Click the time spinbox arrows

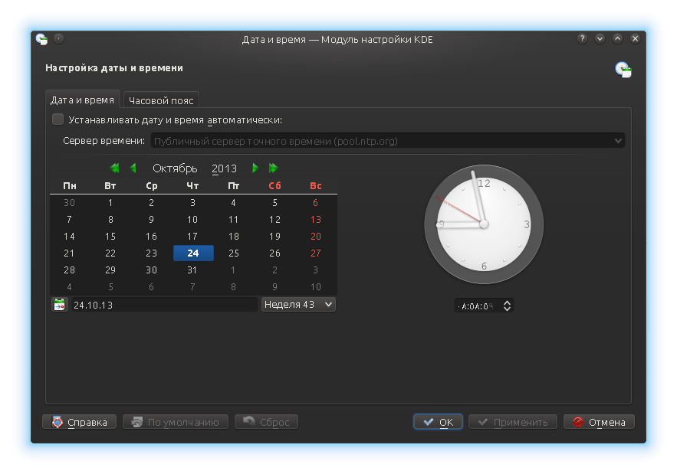point(507,306)
